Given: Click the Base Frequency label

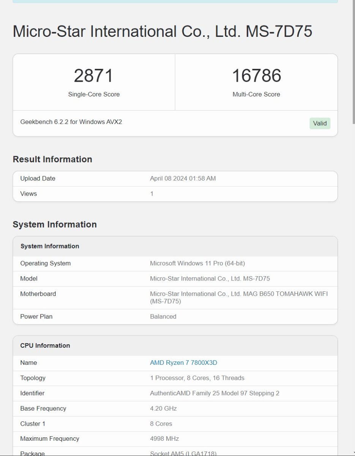Looking at the screenshot, I should [43, 408].
